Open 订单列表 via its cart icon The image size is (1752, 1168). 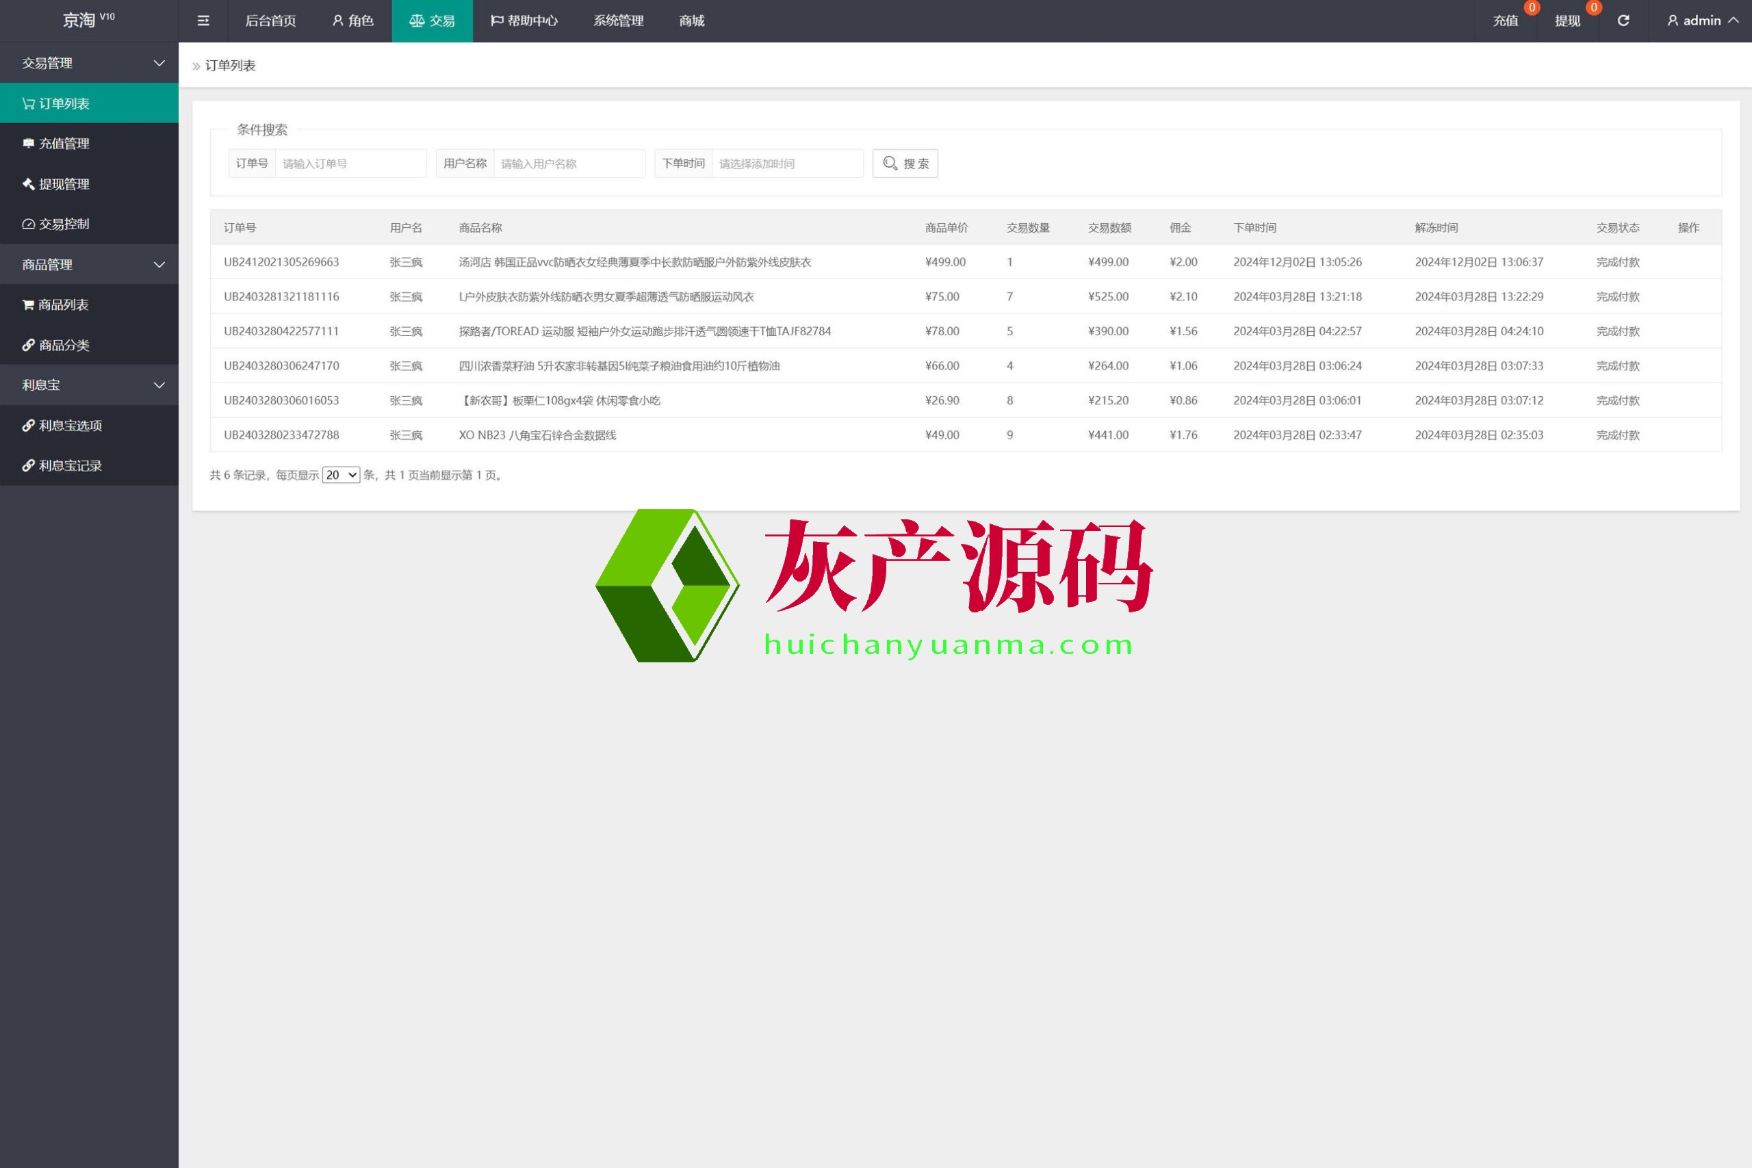[28, 103]
